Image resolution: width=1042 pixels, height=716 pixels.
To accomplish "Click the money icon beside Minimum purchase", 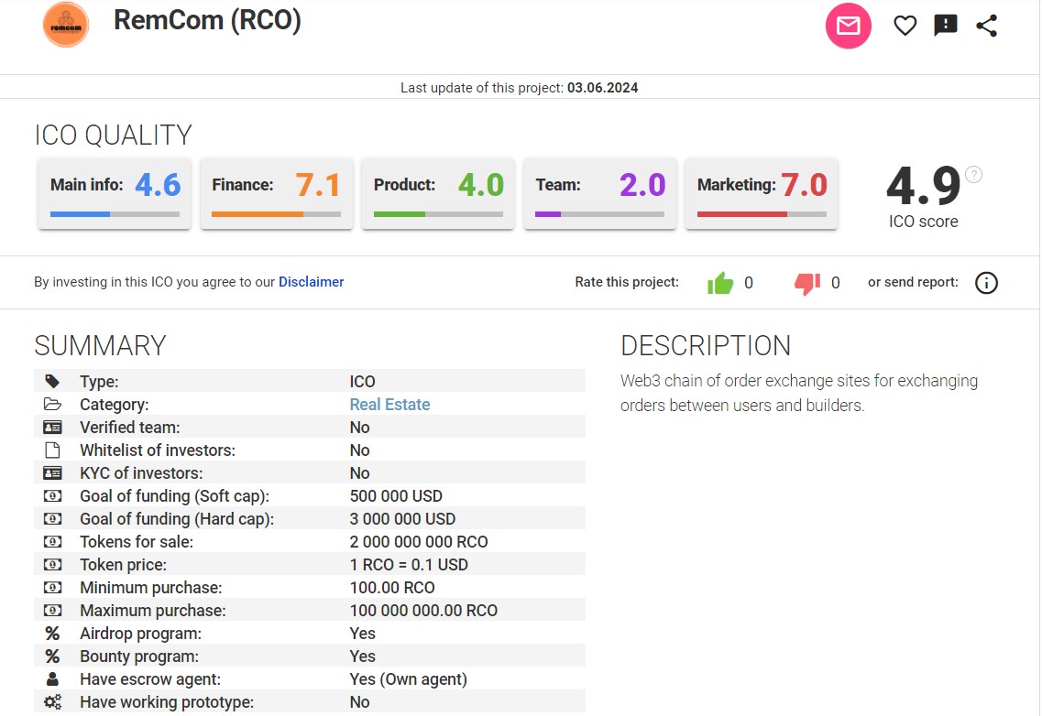I will [x=52, y=588].
